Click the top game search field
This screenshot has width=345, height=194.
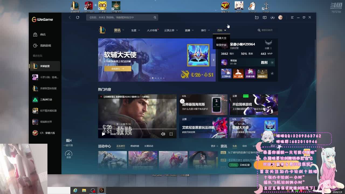(x=120, y=18)
